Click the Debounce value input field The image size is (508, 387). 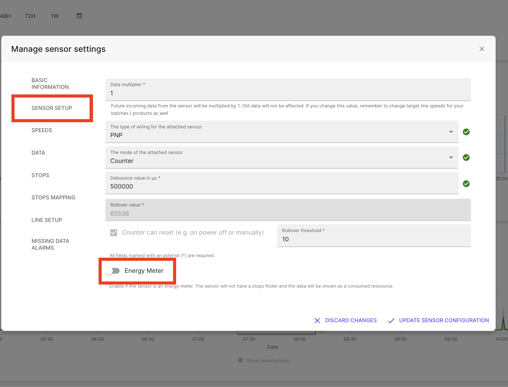pos(282,183)
